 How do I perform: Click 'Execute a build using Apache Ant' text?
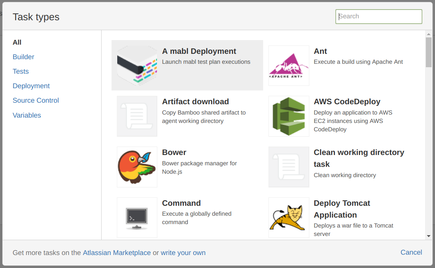pos(358,62)
